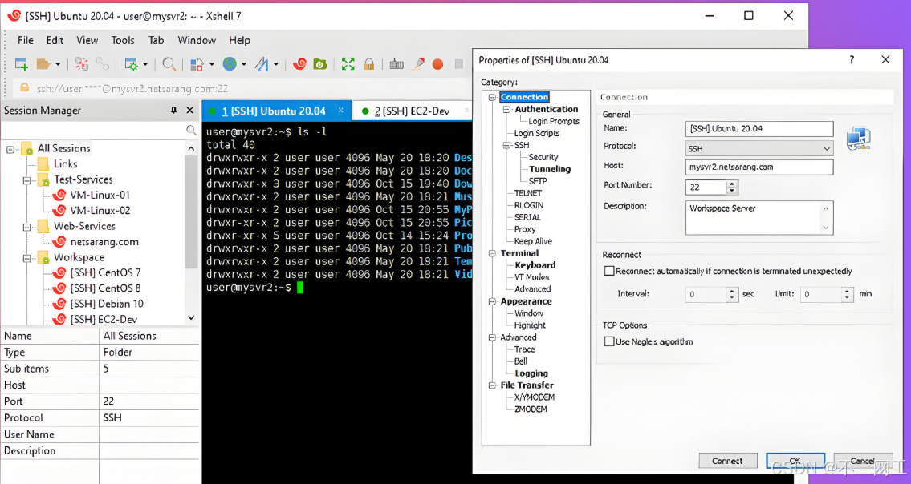Collapse the Workspace folder node
The width and height of the screenshot is (911, 484).
[x=26, y=258]
